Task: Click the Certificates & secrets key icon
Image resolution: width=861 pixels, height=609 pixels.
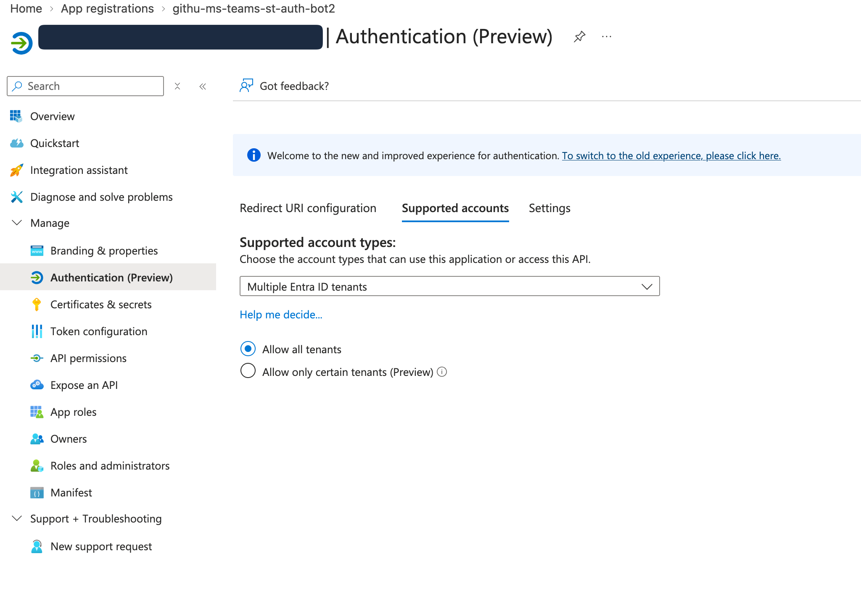Action: point(37,304)
